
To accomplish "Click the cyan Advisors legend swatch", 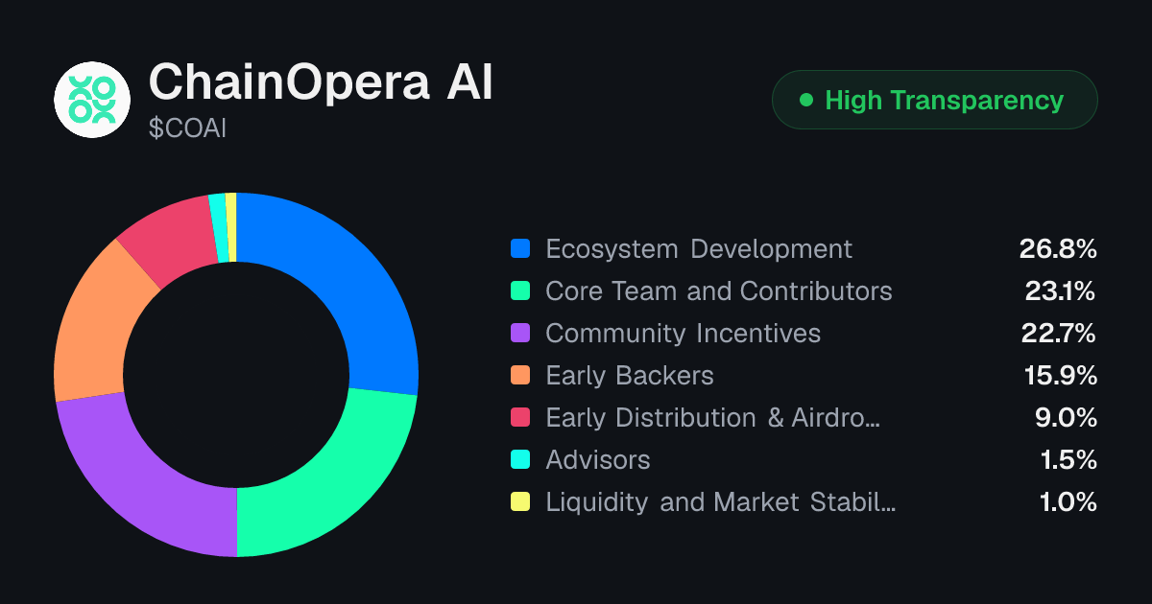I will pos(520,460).
